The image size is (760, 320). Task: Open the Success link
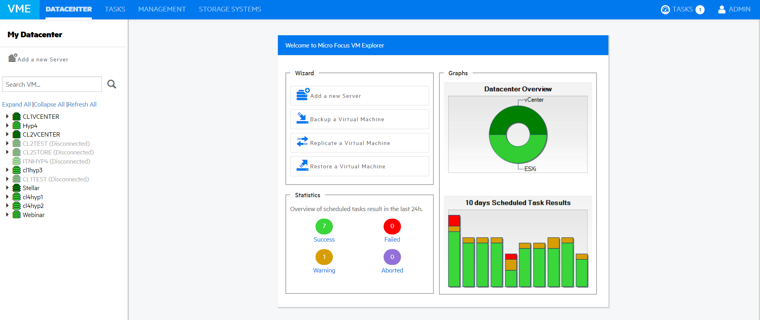point(324,240)
